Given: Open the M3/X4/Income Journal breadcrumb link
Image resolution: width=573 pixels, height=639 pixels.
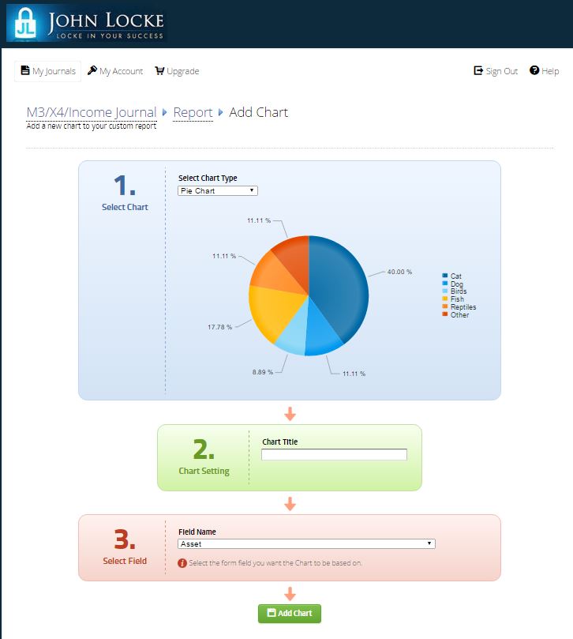Looking at the screenshot, I should click(x=92, y=112).
